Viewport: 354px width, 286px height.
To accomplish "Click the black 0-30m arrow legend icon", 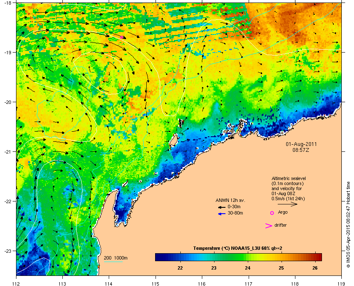I will point(222,207).
